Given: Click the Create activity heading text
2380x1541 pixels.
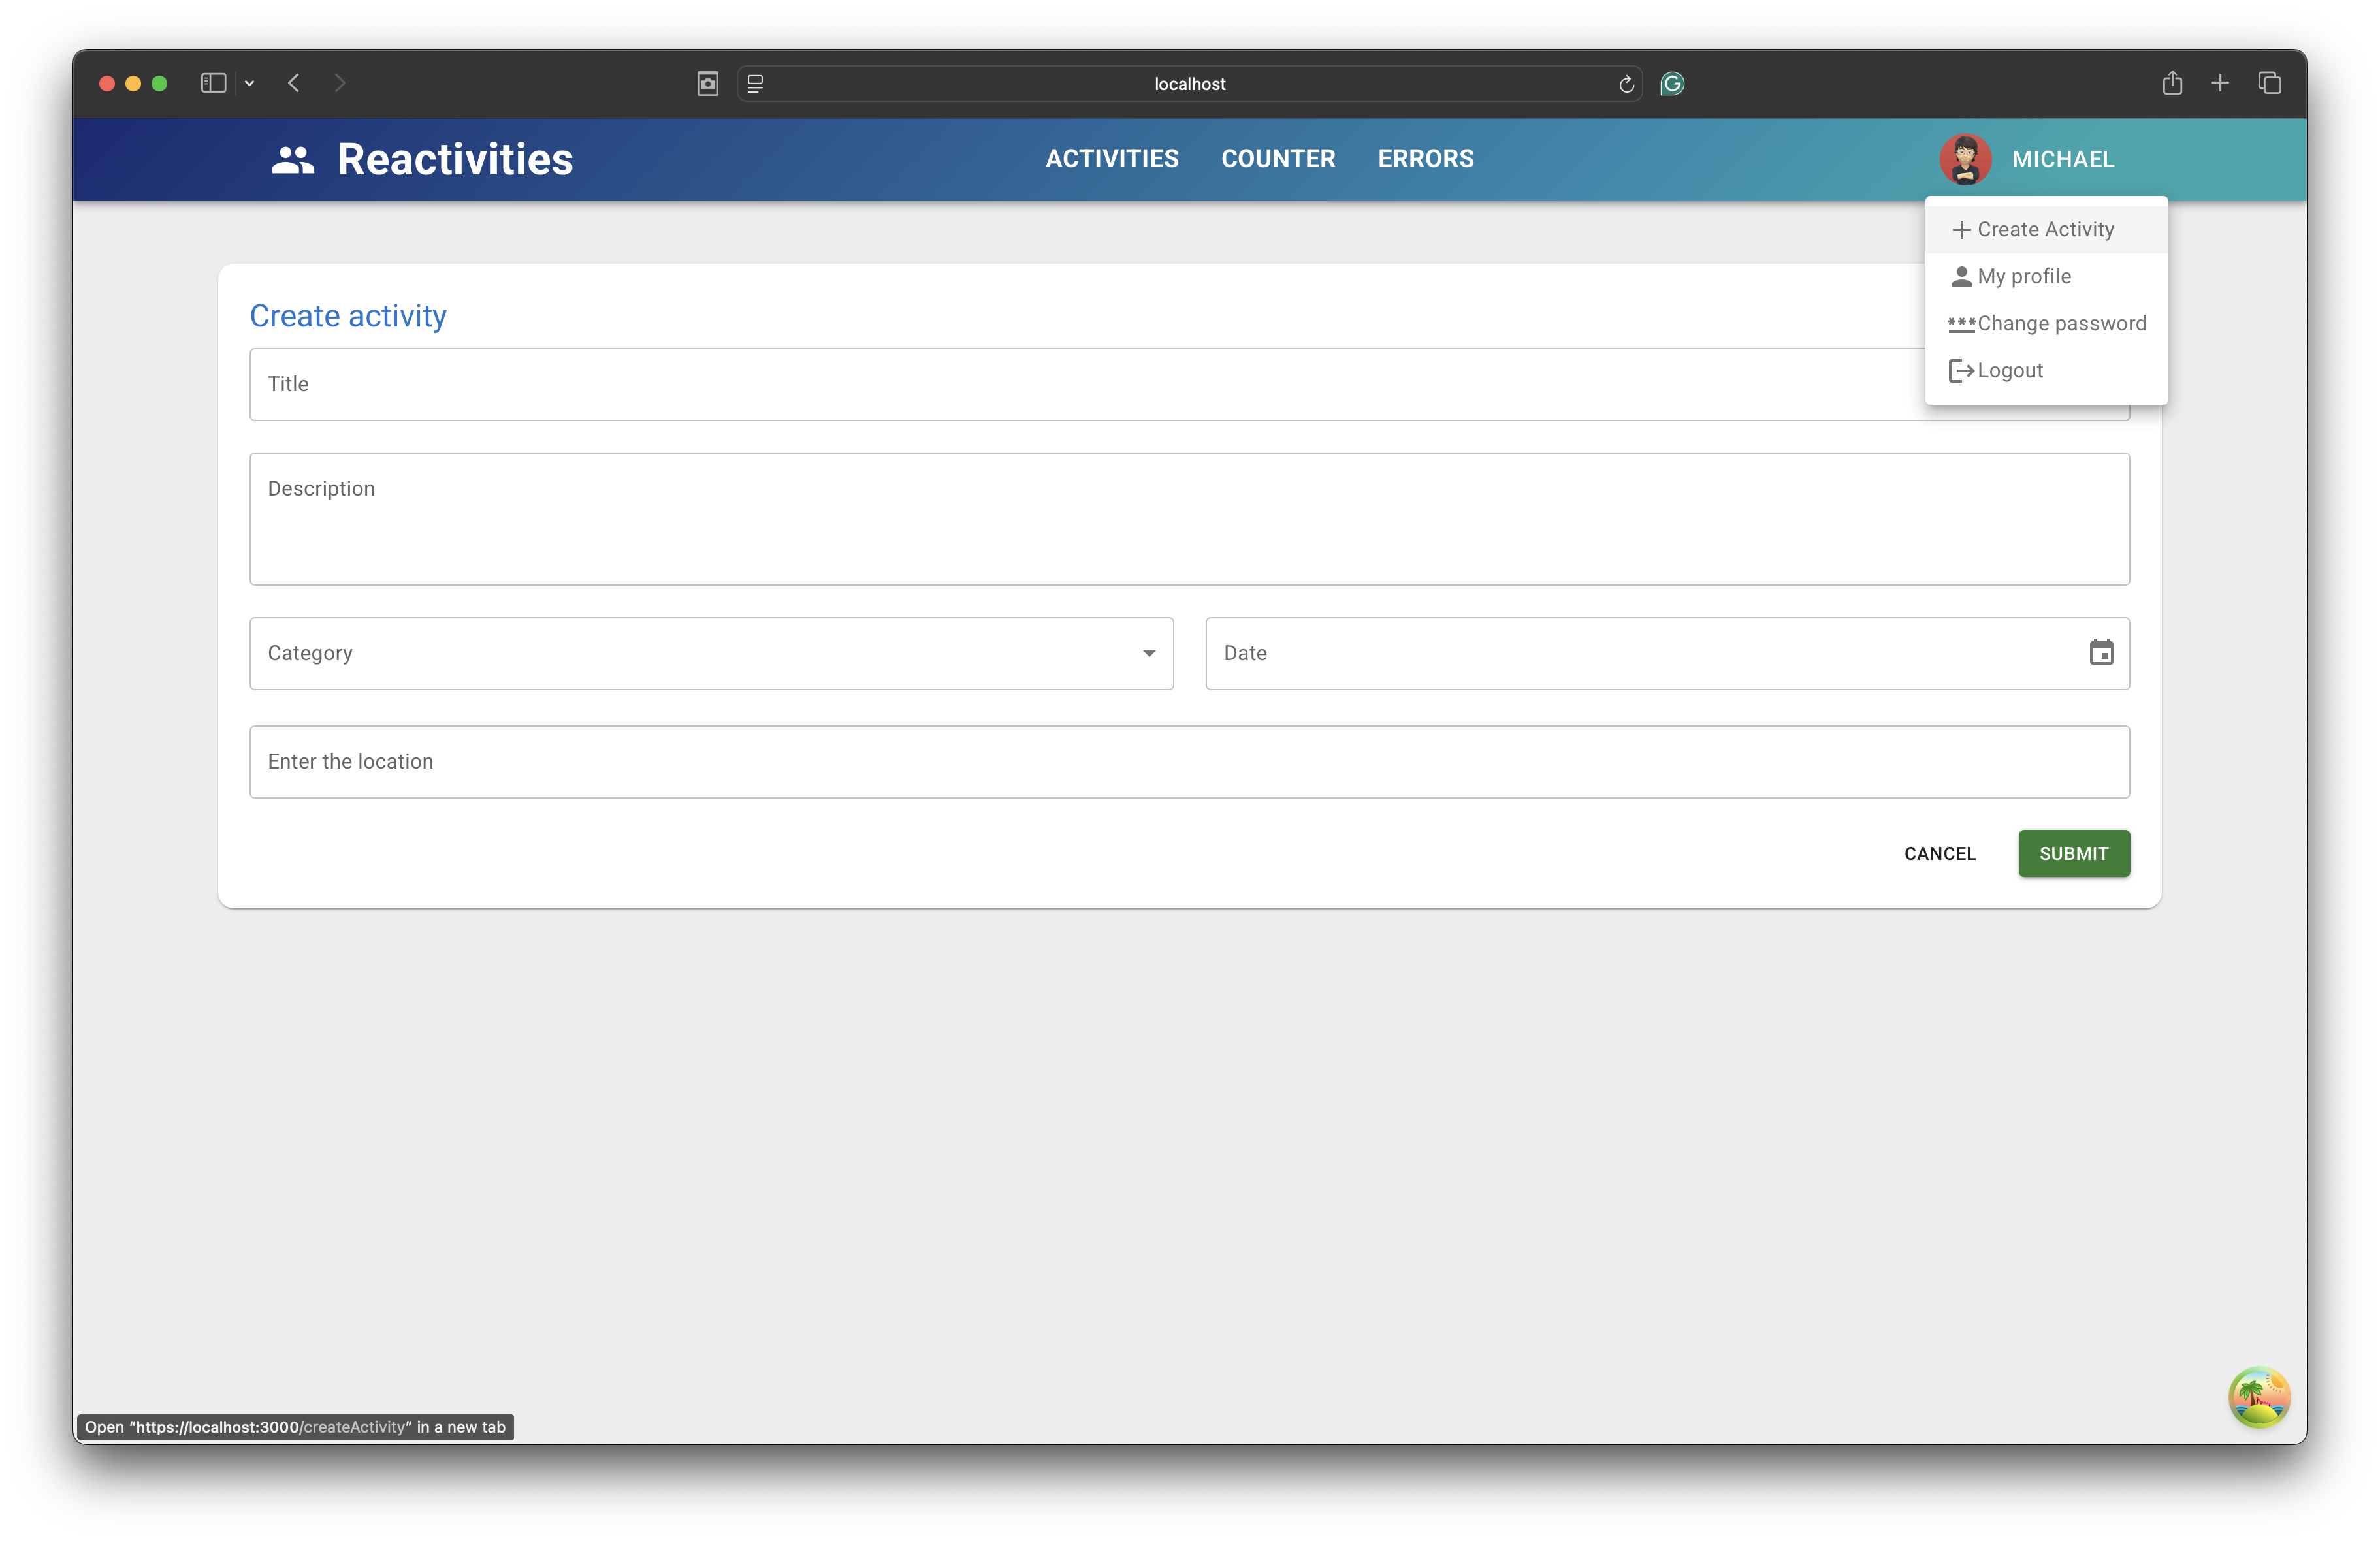Looking at the screenshot, I should 348,316.
